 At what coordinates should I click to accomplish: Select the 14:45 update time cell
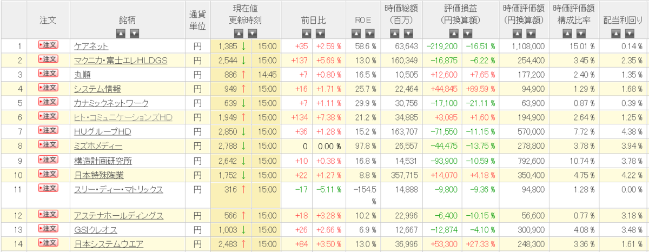point(267,75)
